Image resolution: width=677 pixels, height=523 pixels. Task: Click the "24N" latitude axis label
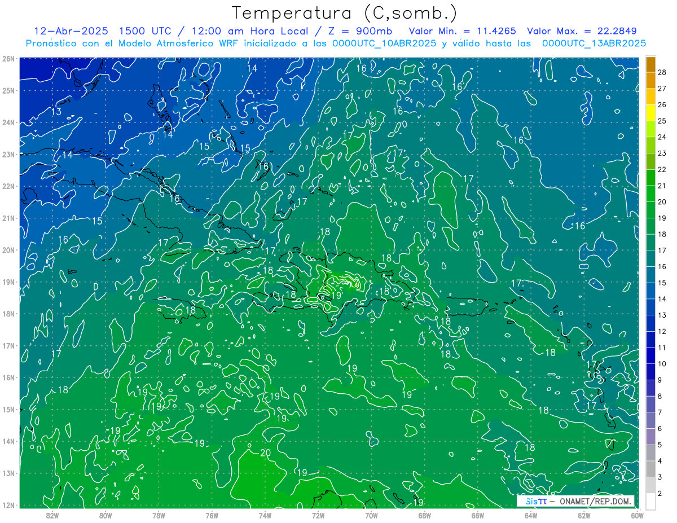coord(8,122)
